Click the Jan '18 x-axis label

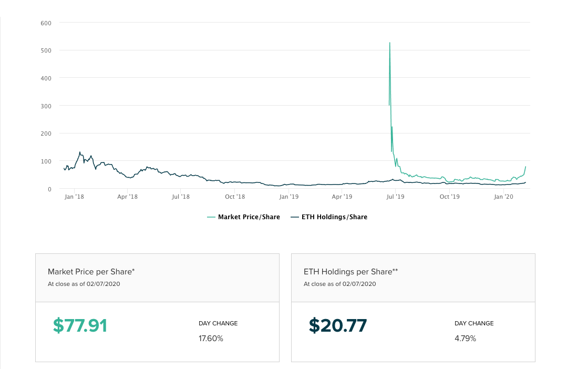(x=74, y=197)
